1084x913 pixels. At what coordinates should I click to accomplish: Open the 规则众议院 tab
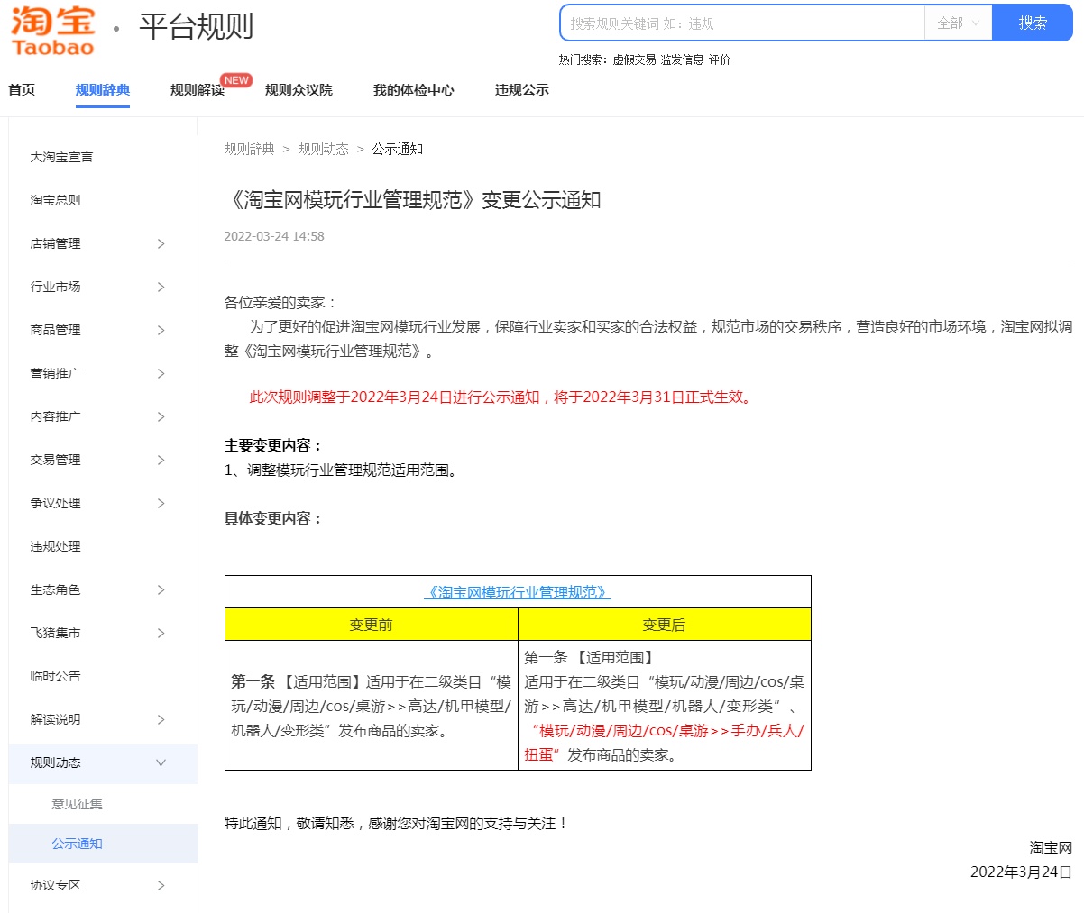tap(299, 89)
